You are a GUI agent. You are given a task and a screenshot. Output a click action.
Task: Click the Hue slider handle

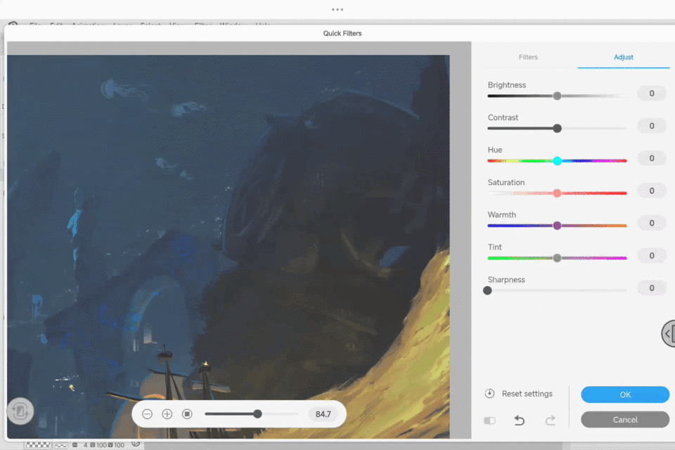click(x=557, y=160)
